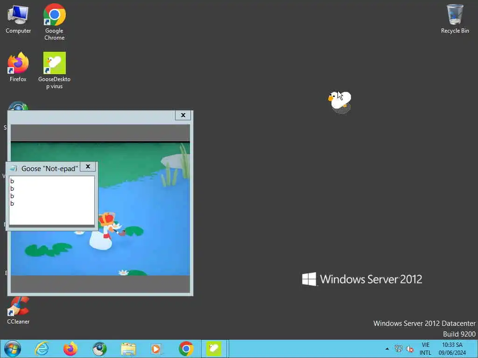Click the Goose "Not-epad" title bar
The width and height of the screenshot is (478, 358).
49,168
